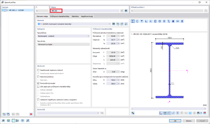Open print options dropdown arrow
Image resolution: width=210 pixels, height=124 pixels.
click(201, 113)
